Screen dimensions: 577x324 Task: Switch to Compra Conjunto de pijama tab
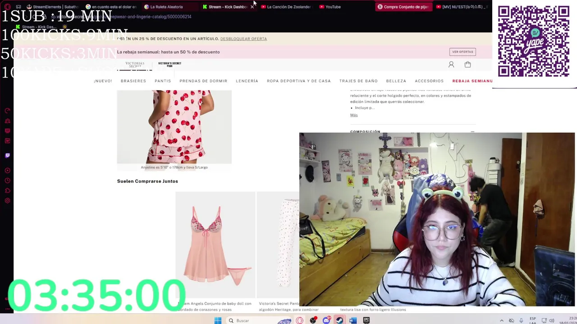[403, 7]
